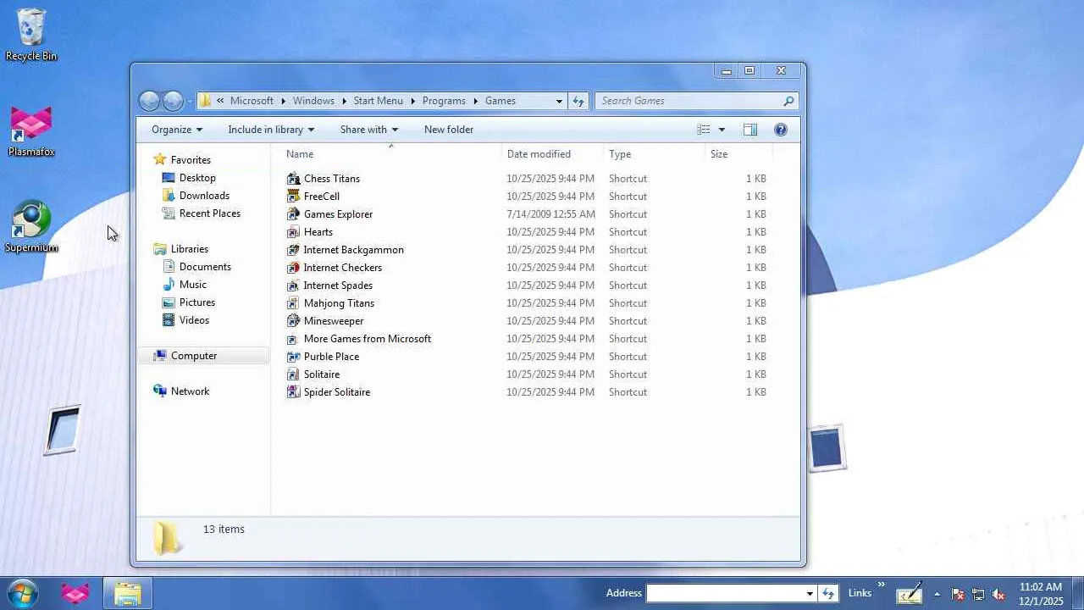
Task: Open Explorer help with the question mark icon
Action: (x=781, y=130)
